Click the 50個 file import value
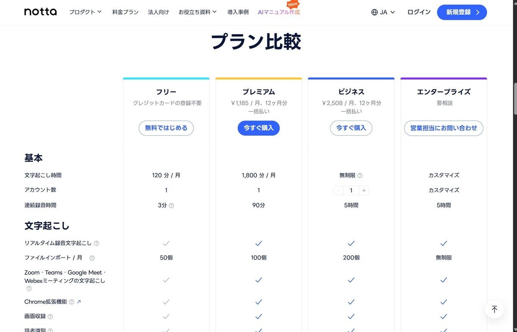 pyautogui.click(x=166, y=258)
